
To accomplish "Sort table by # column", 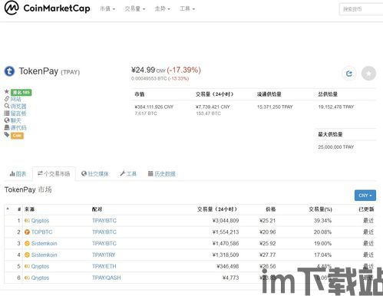I will pos(19,209).
